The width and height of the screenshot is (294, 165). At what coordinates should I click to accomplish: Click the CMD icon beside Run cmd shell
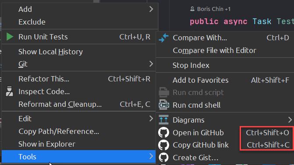coord(164,105)
